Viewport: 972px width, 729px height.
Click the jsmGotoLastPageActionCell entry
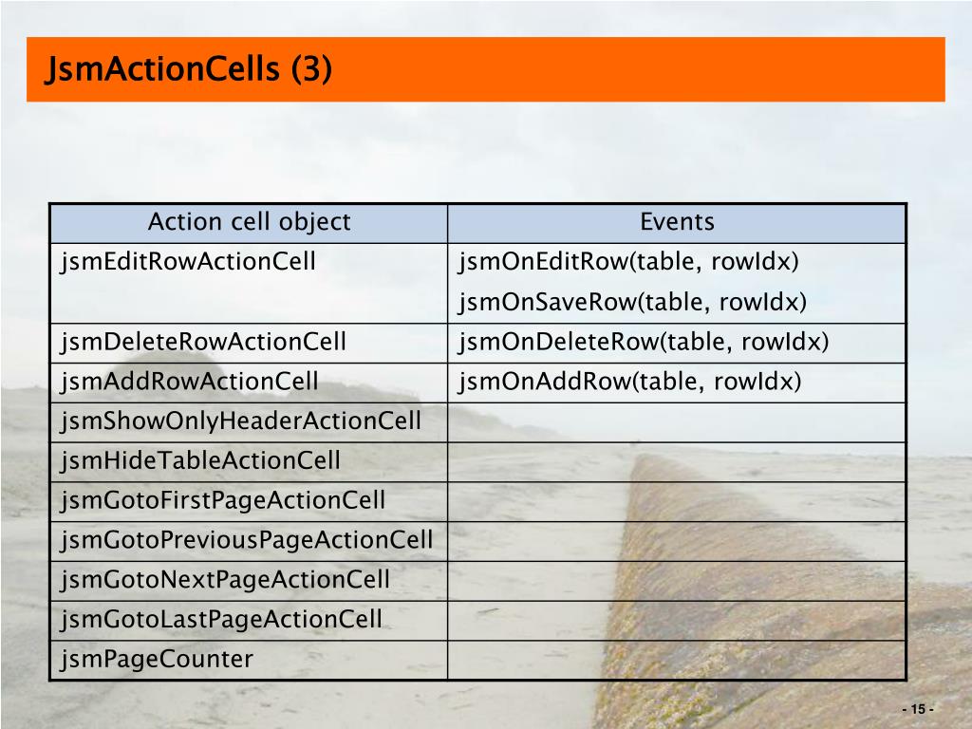(221, 620)
